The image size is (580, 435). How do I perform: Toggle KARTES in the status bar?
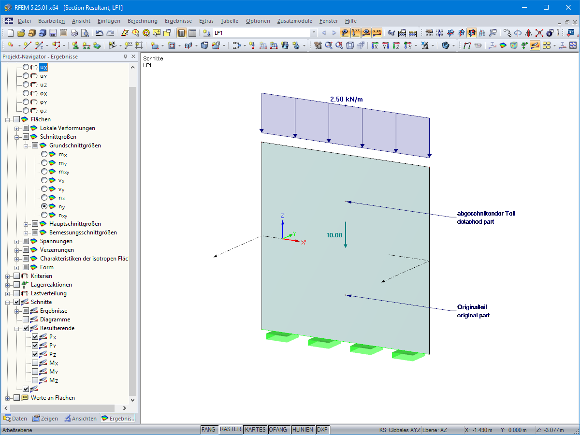coord(255,429)
